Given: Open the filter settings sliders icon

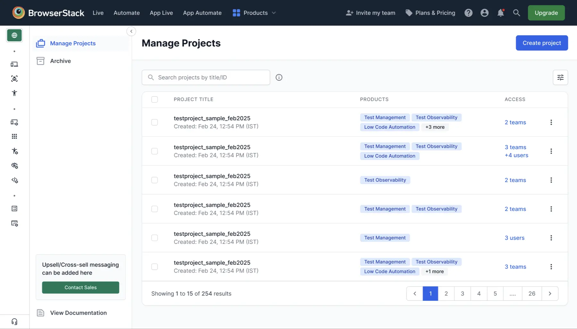Looking at the screenshot, I should point(560,77).
